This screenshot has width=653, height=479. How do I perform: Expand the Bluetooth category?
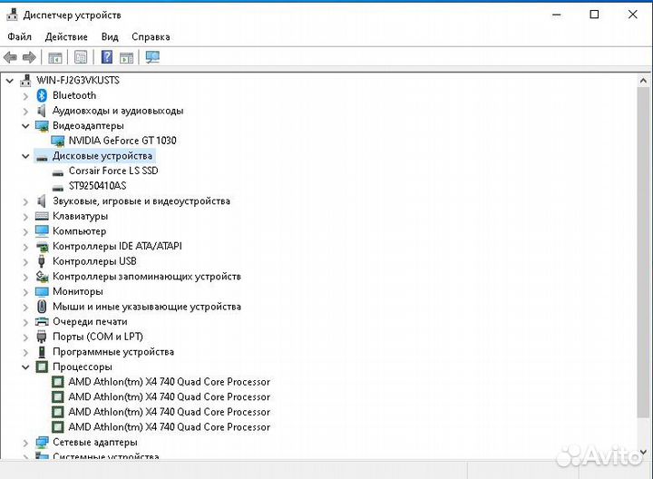click(25, 96)
